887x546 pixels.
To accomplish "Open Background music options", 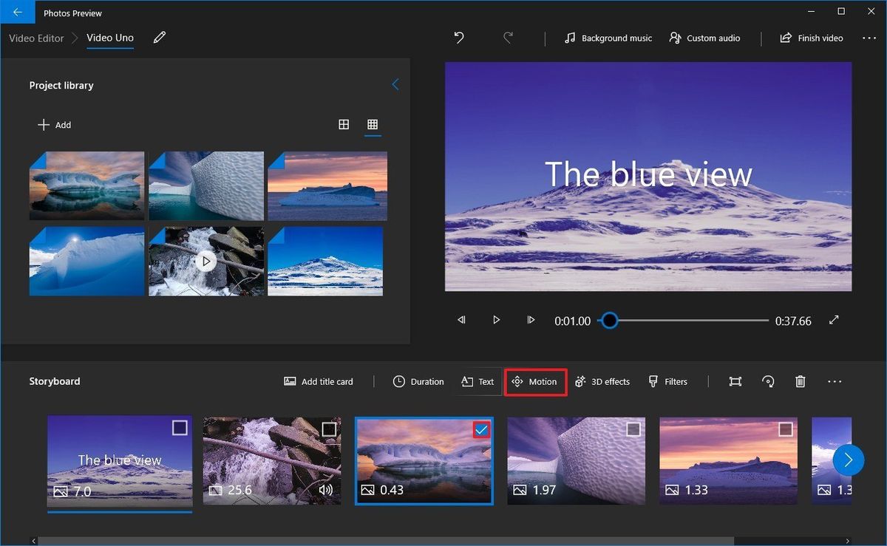I will coord(608,38).
